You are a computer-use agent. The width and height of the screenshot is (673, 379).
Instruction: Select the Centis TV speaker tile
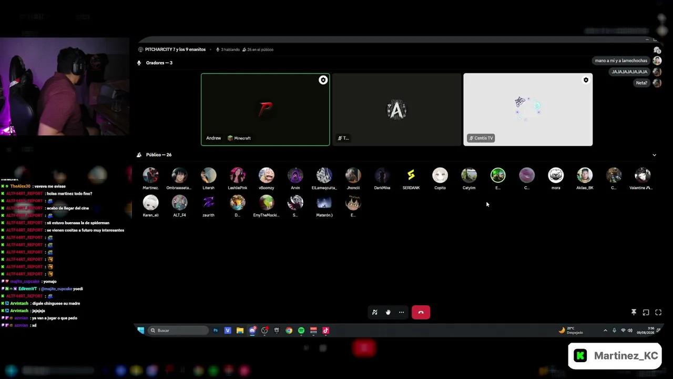coord(528,109)
